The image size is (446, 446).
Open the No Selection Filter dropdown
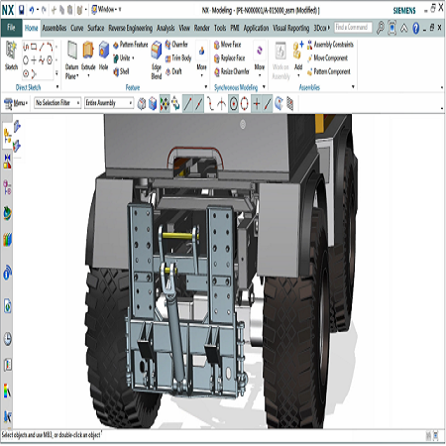tap(57, 103)
